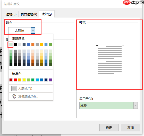Open 其他颜色(M)... color dialog
This screenshot has height=136, width=144.
31,96
